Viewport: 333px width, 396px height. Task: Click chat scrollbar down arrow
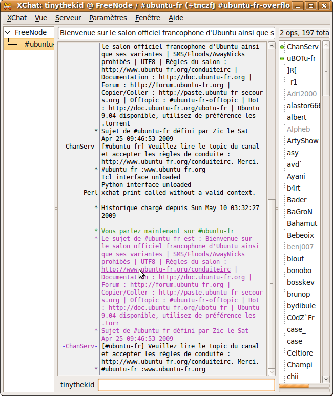point(272,372)
